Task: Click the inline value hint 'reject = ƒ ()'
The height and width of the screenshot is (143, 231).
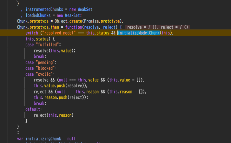Action: point(174,27)
